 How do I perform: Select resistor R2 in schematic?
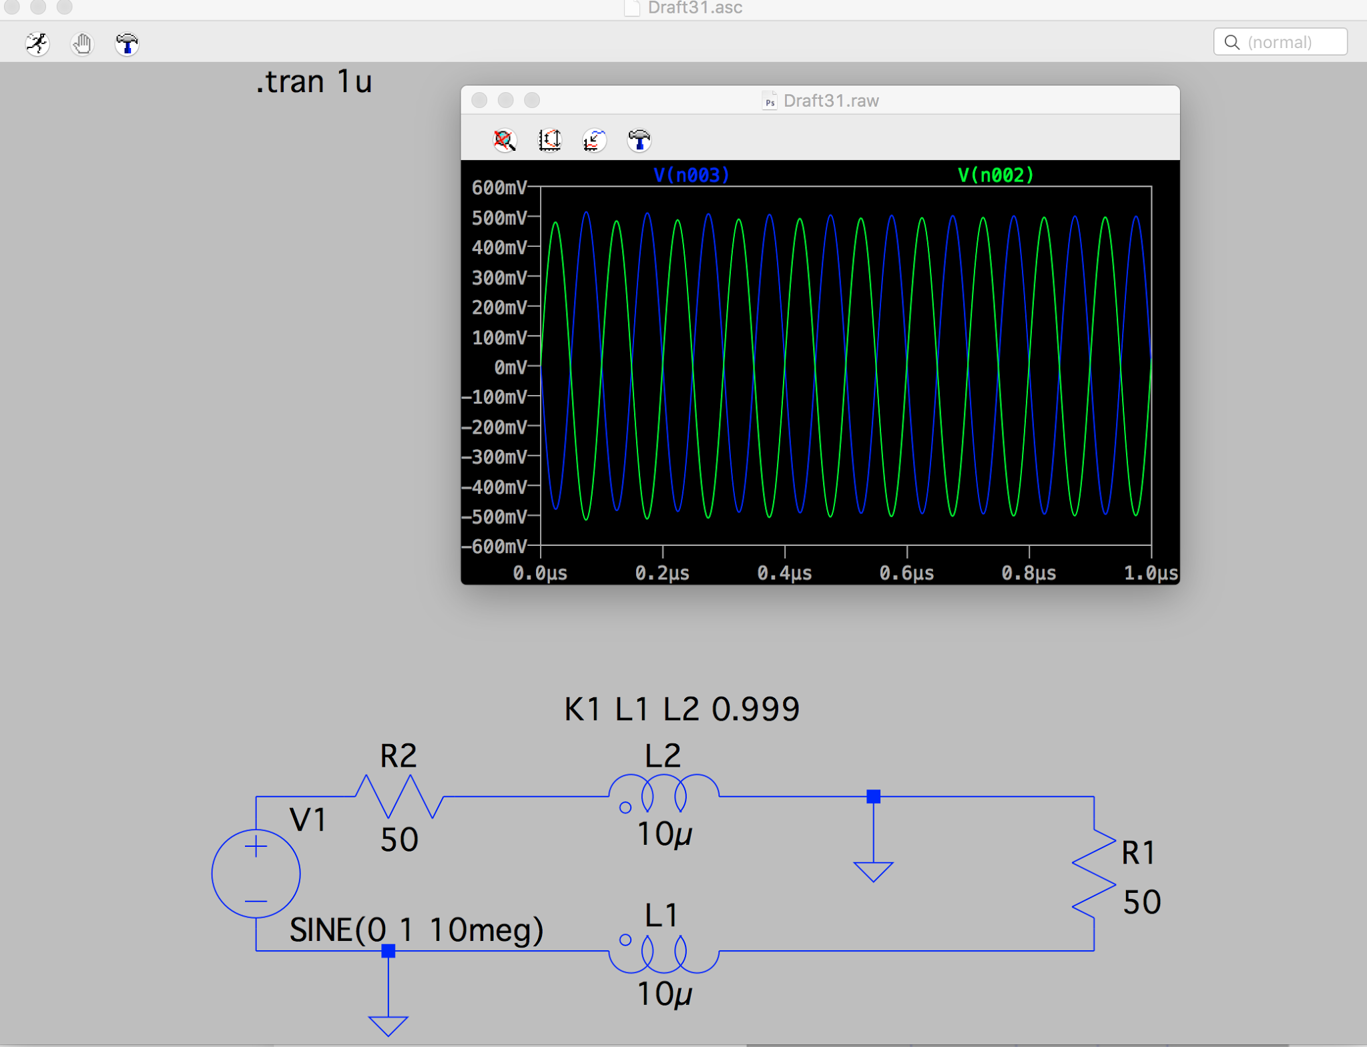coord(399,796)
